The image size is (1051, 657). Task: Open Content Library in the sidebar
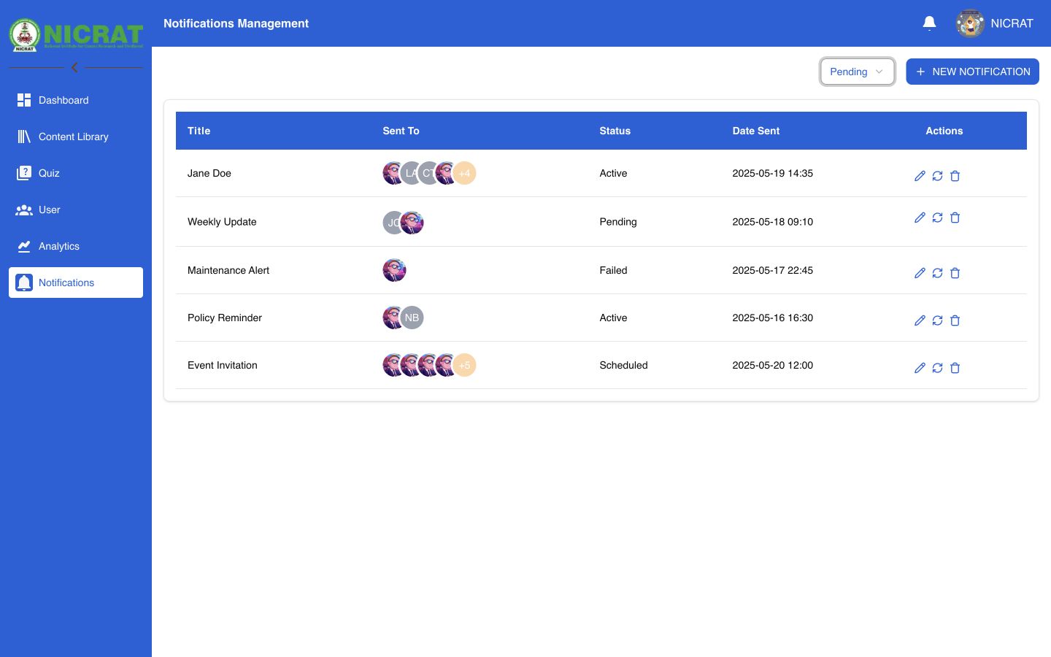76,137
